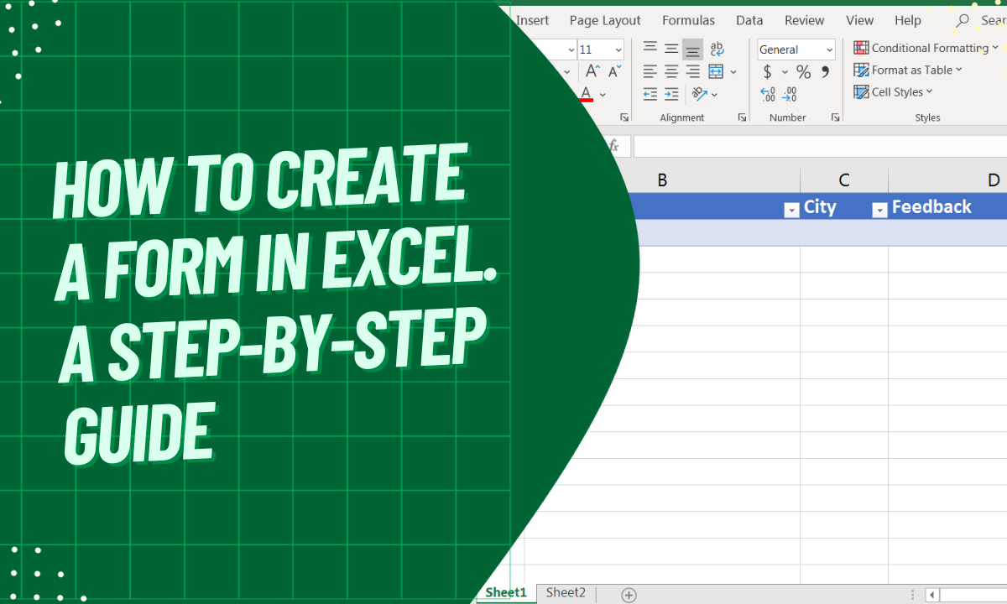Viewport: 1007px width, 604px height.
Task: Click Increase Decimal icon
Action: click(x=767, y=94)
